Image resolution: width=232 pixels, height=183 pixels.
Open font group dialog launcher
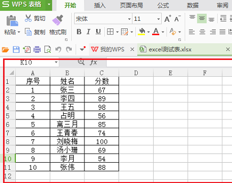[x=180, y=40]
